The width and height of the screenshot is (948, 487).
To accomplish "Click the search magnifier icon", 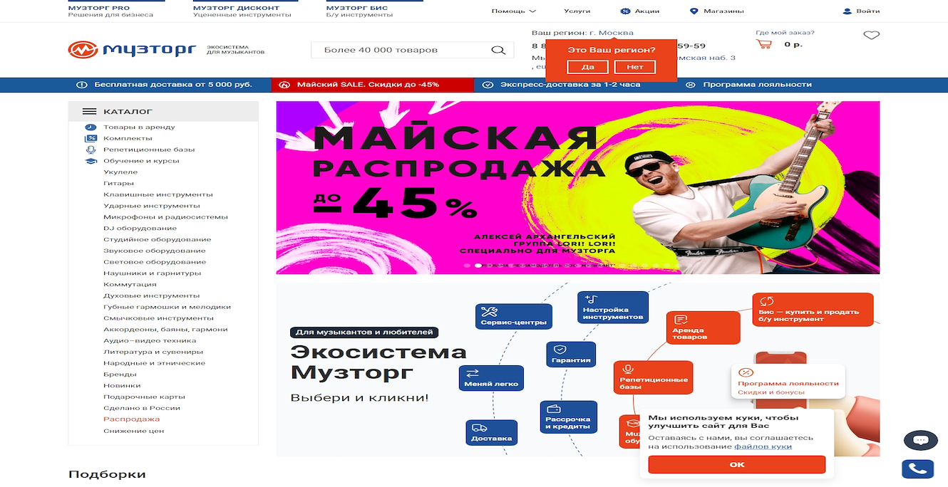I will pos(498,50).
